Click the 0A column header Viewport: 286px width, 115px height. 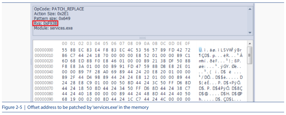pyautogui.click(x=146, y=43)
